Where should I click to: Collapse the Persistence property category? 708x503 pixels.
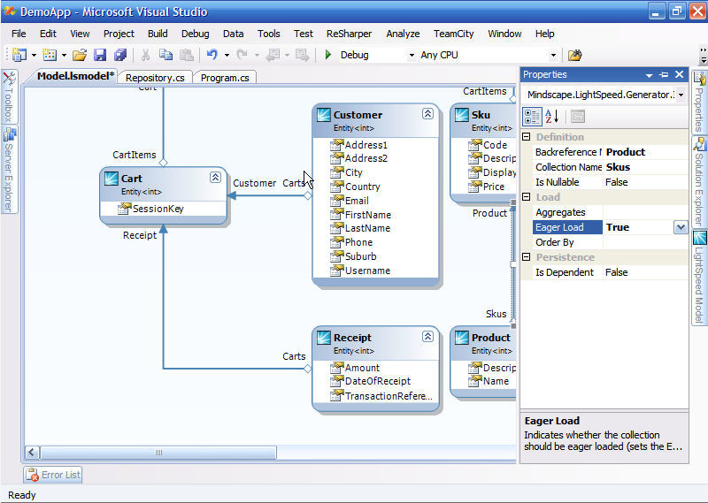tap(526, 256)
